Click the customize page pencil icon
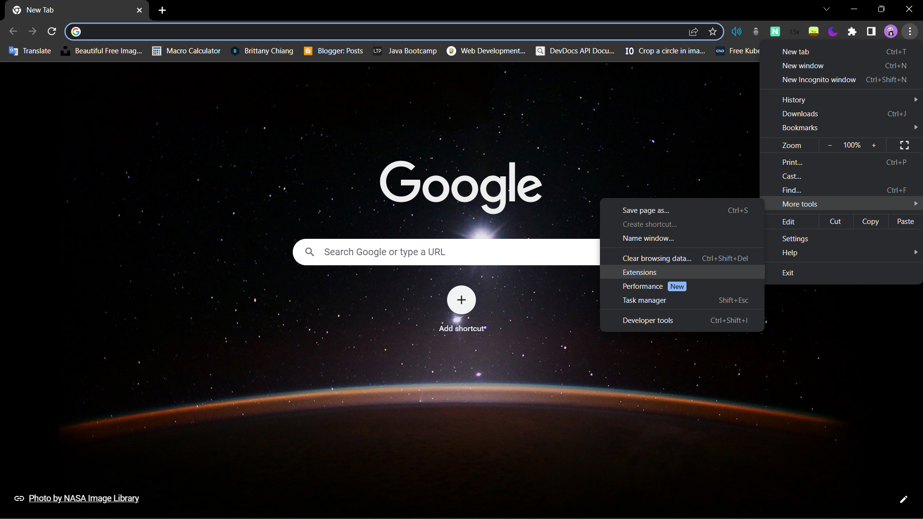923x519 pixels. pos(904,499)
